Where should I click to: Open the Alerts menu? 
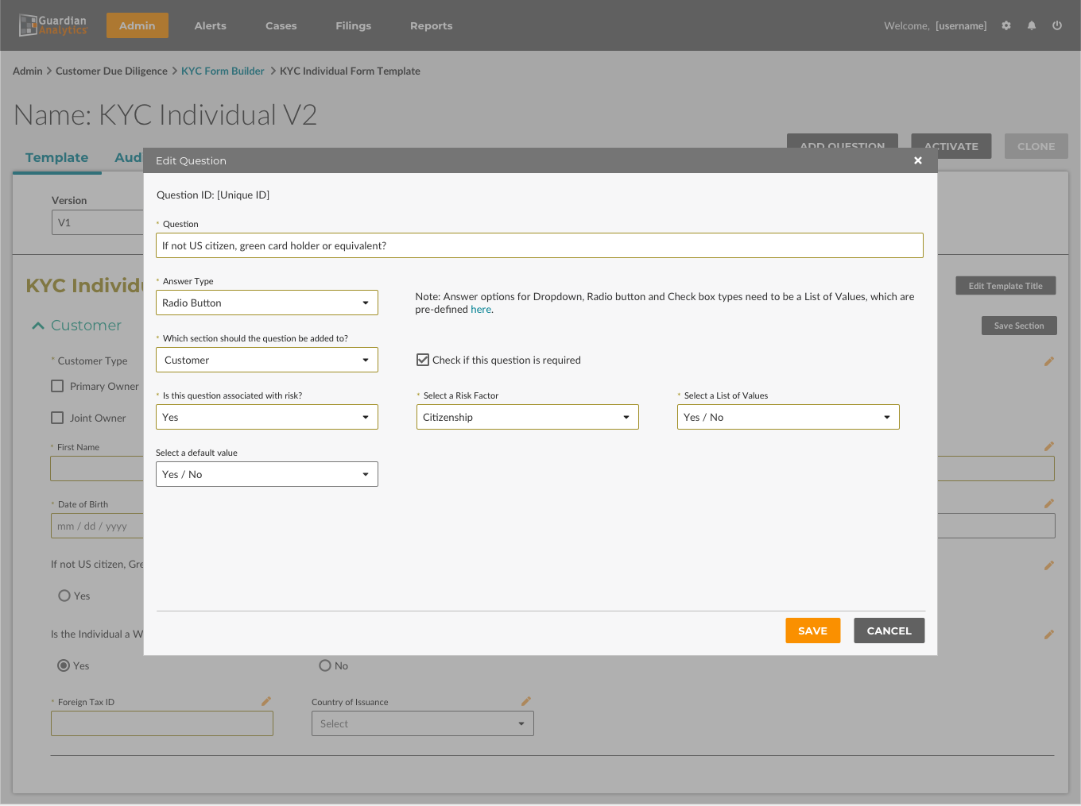coord(211,25)
